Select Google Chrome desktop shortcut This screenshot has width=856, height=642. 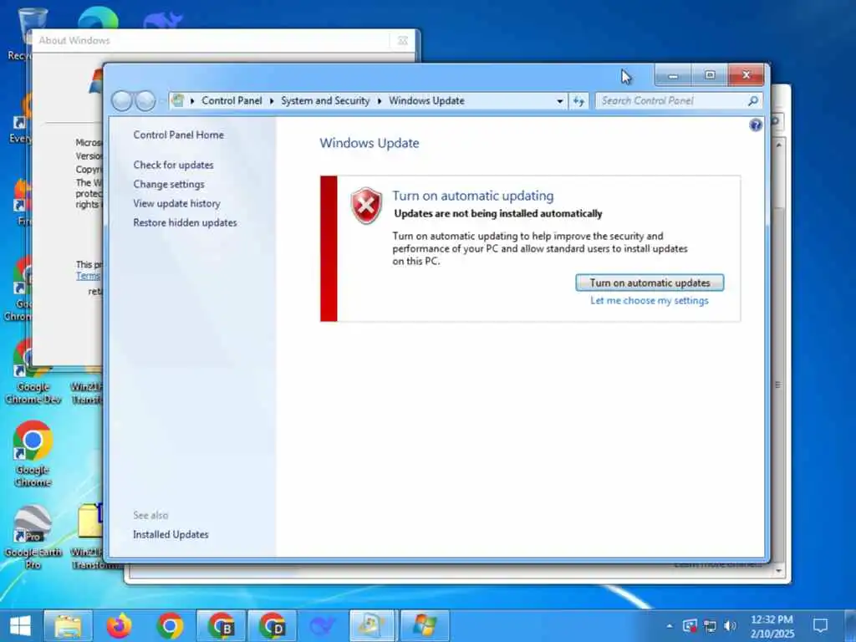[33, 454]
